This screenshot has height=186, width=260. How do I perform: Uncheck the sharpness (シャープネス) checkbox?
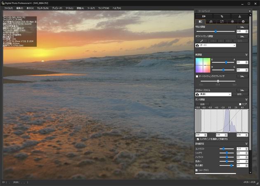pyautogui.click(x=197, y=170)
